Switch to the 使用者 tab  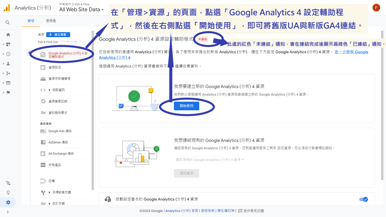point(51,21)
